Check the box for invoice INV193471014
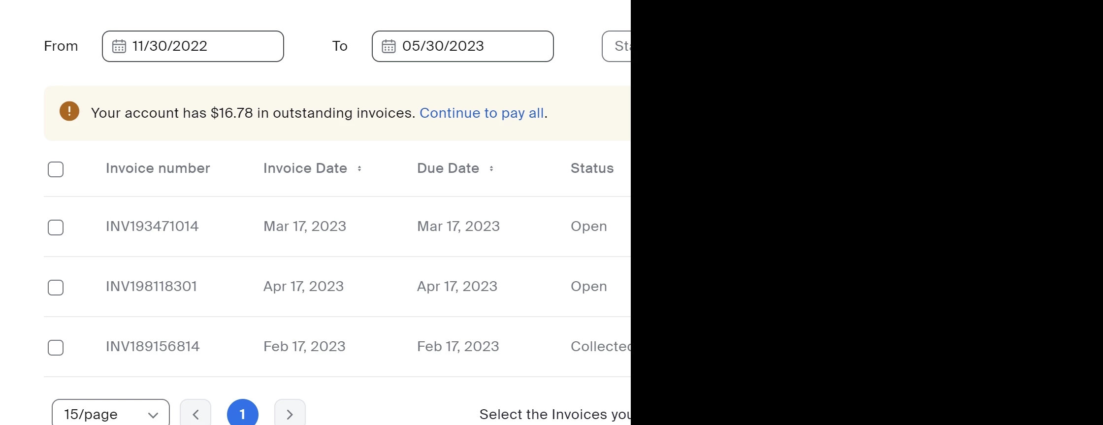 point(56,228)
